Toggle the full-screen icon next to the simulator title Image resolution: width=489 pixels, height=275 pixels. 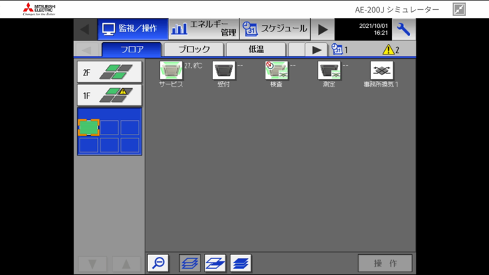459,9
